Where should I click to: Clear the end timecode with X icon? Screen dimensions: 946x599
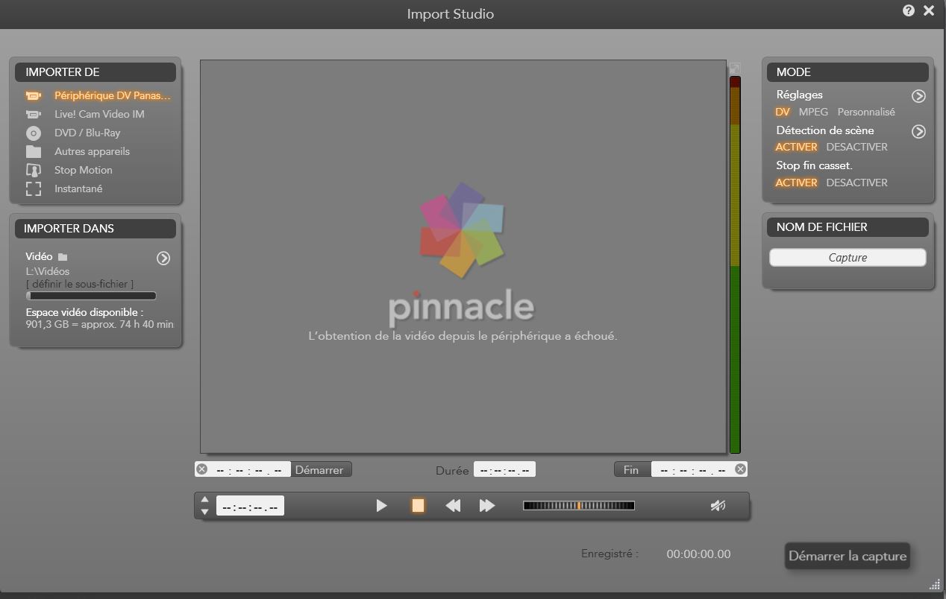click(x=740, y=469)
